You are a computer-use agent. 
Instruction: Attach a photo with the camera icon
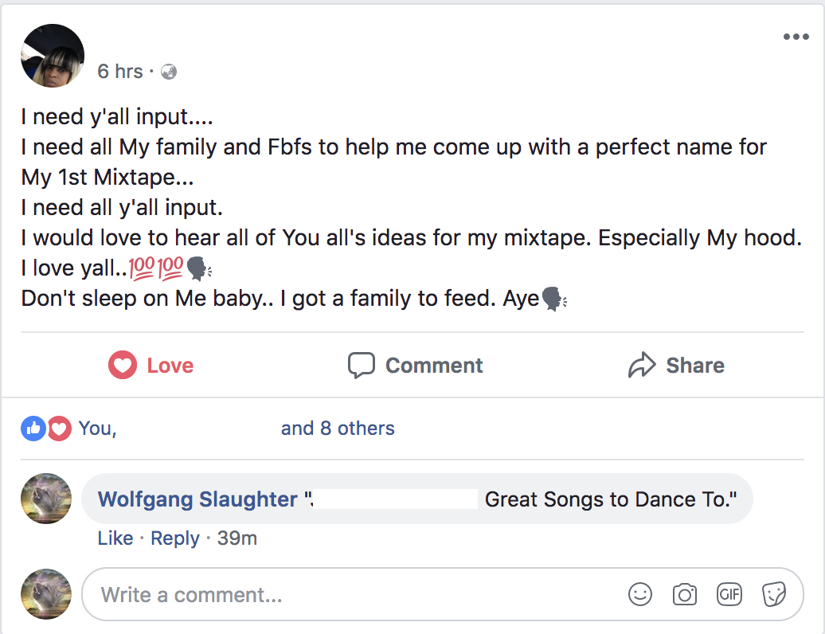(685, 594)
